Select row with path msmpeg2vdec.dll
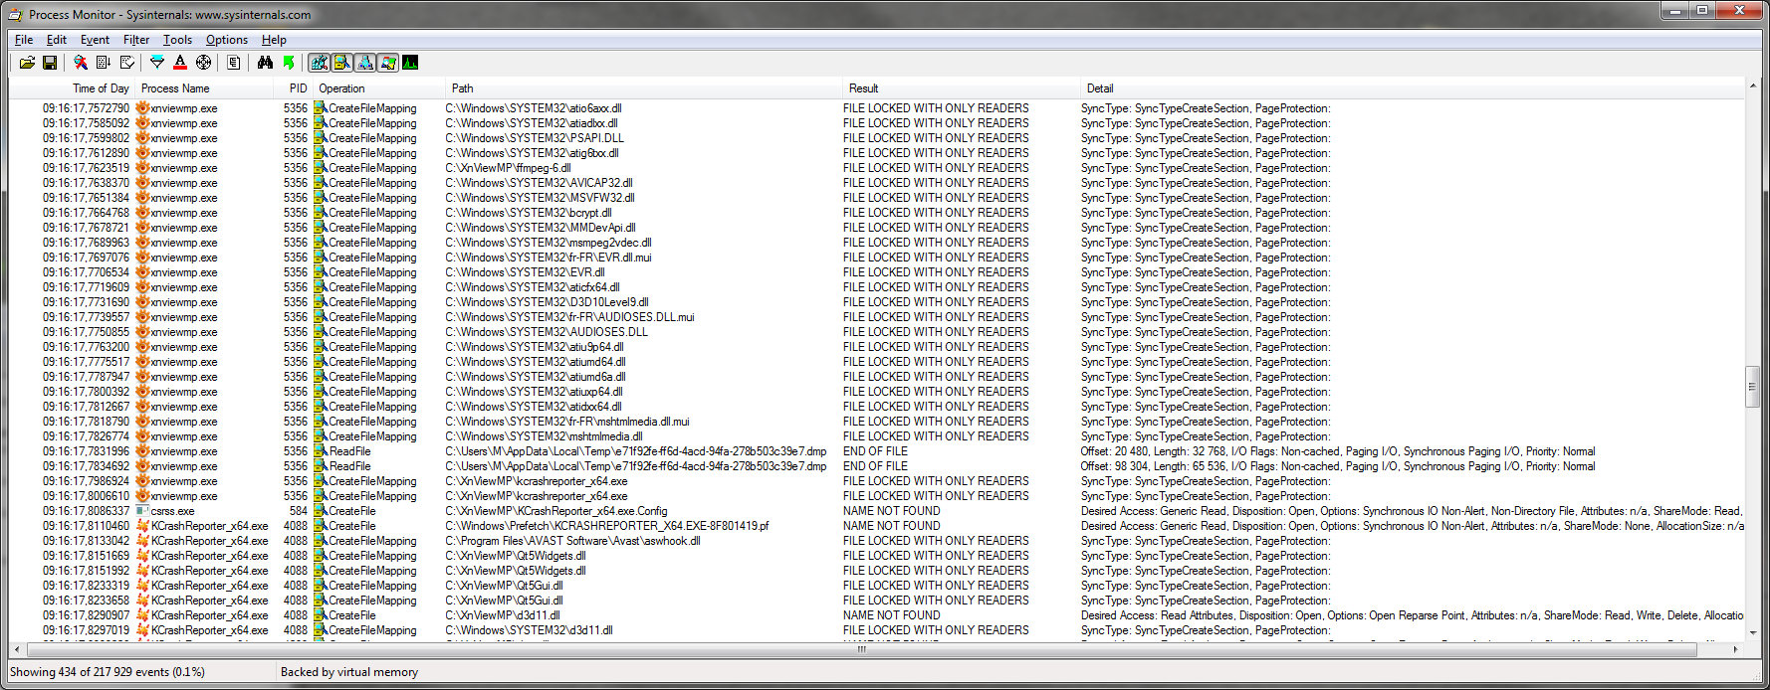The height and width of the screenshot is (690, 1770). coord(876,243)
